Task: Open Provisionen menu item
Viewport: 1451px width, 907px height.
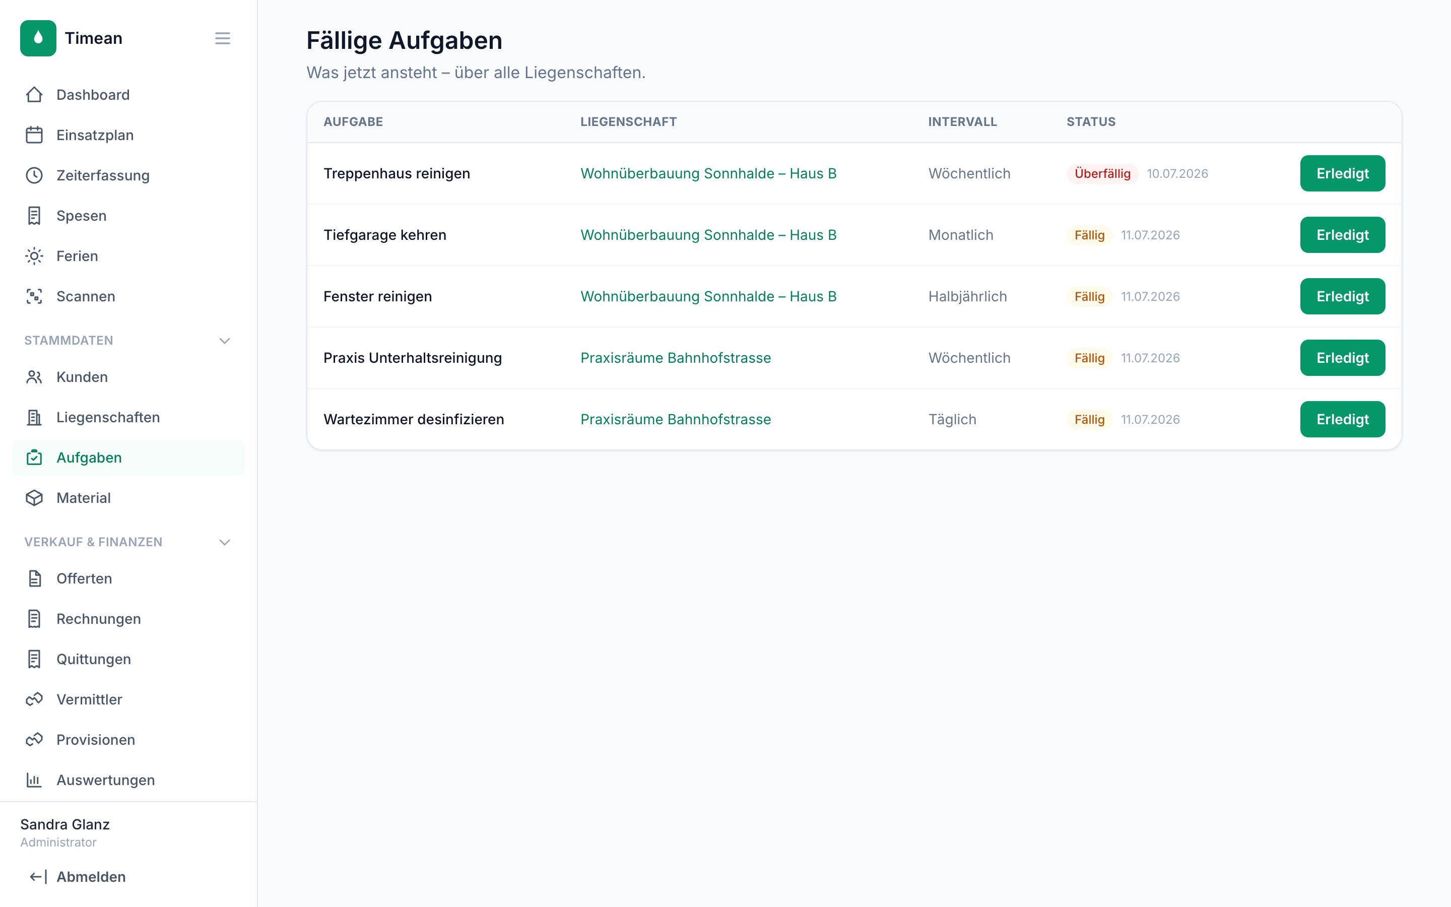Action: tap(128, 740)
